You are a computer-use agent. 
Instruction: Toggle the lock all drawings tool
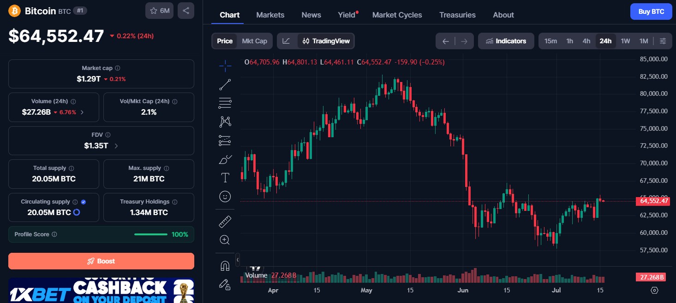tap(225, 285)
